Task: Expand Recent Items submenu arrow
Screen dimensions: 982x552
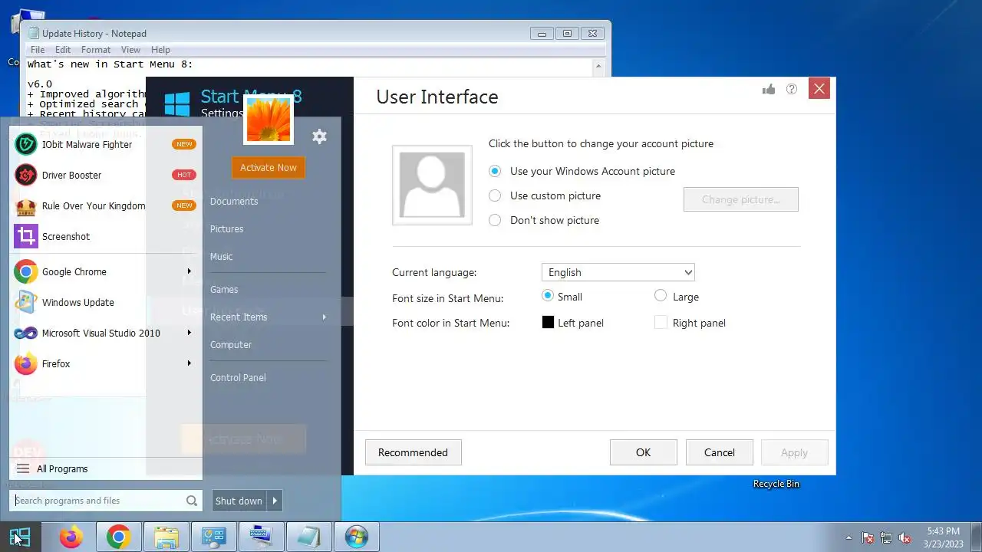Action: [x=324, y=317]
